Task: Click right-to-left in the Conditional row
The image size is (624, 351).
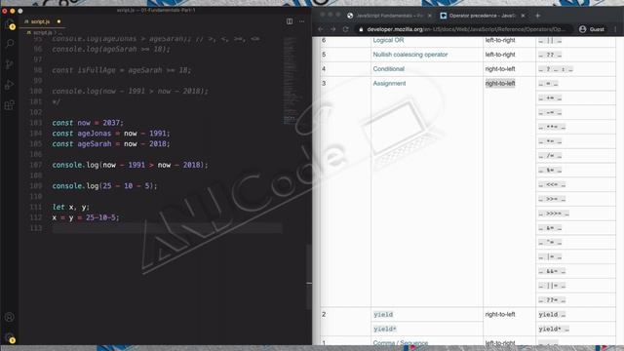Action: tap(500, 69)
